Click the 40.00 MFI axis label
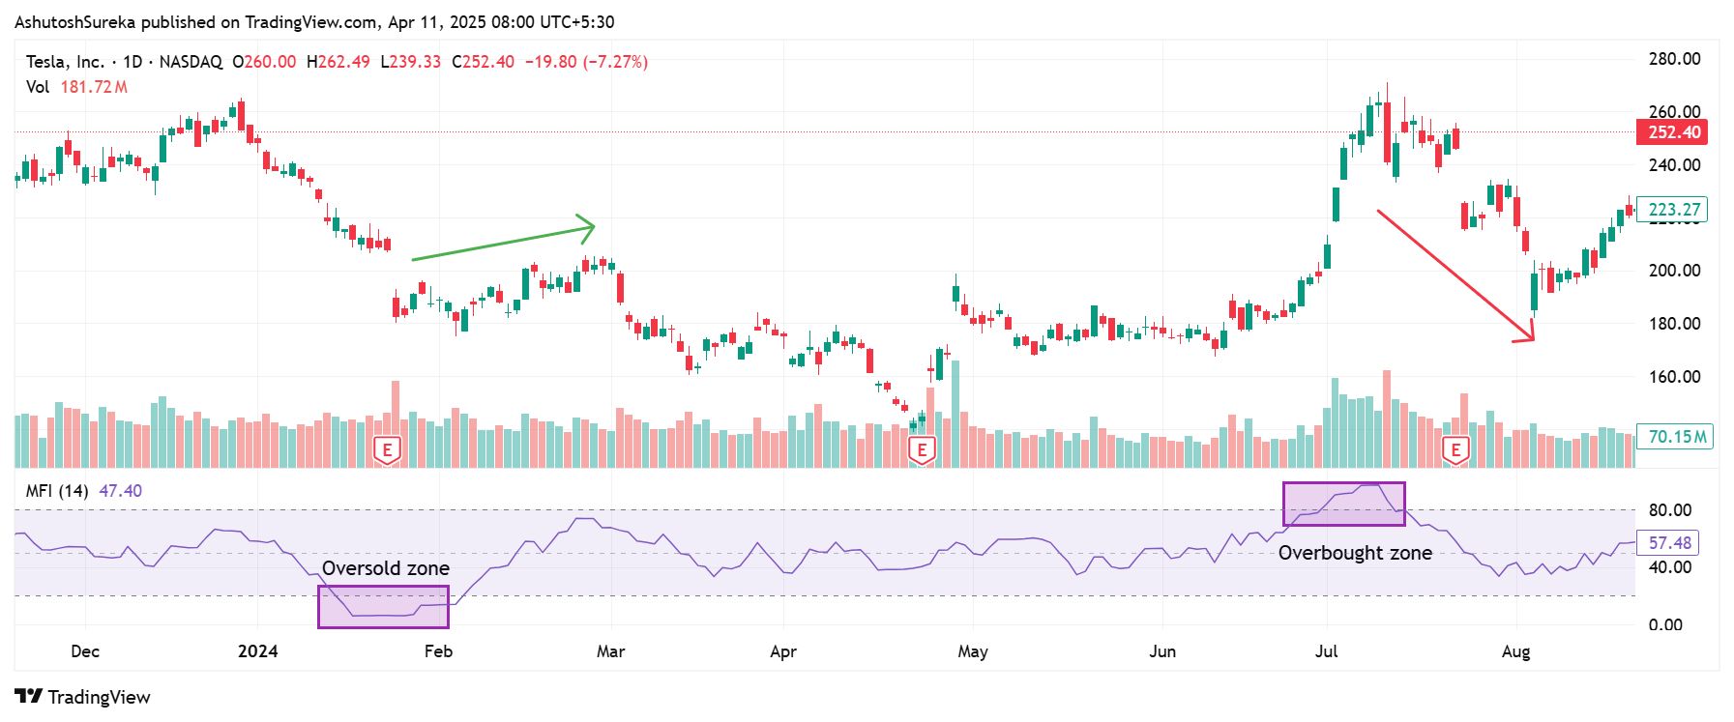1734x722 pixels. [x=1670, y=567]
